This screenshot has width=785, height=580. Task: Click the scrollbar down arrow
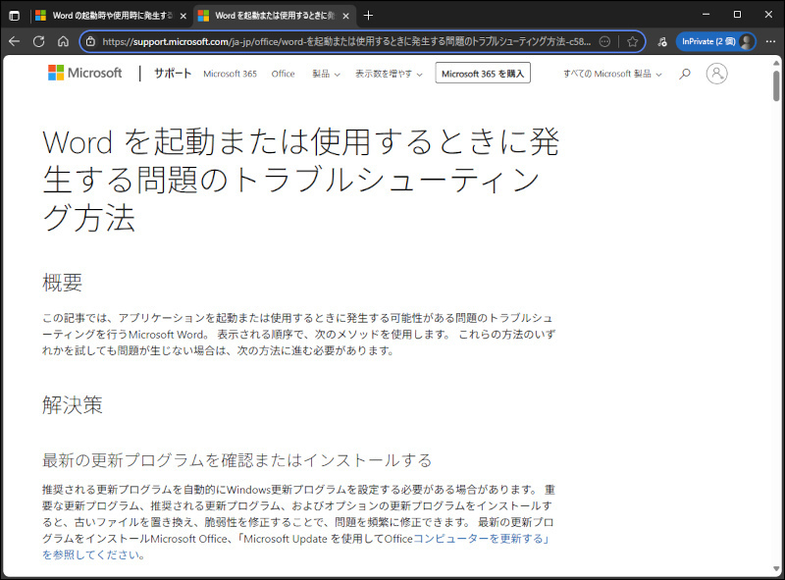pos(776,570)
